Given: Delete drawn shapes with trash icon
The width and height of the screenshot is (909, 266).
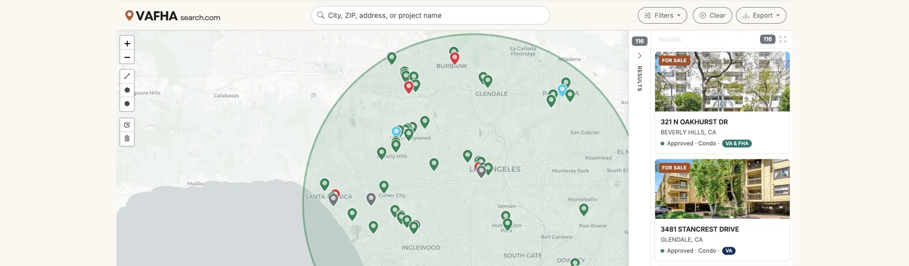Looking at the screenshot, I should (x=127, y=138).
